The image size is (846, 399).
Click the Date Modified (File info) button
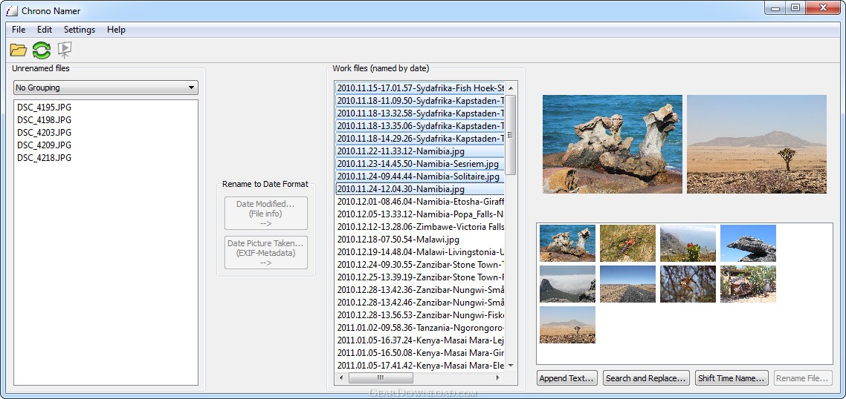point(266,214)
